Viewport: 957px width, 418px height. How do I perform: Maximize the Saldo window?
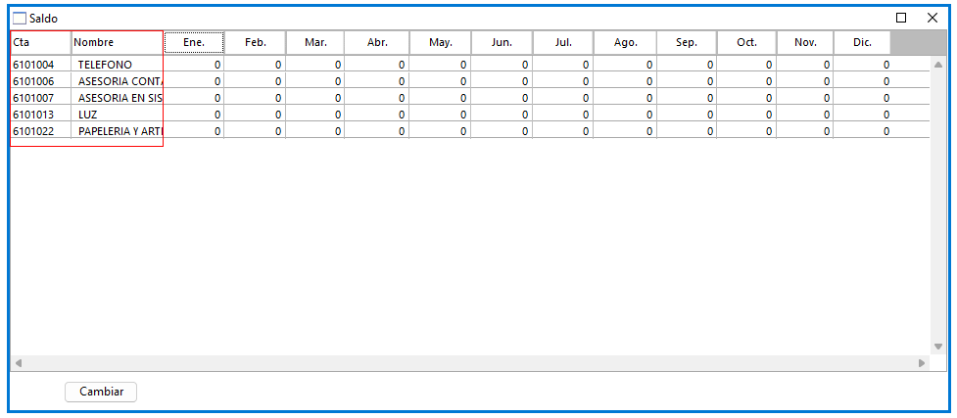tap(901, 18)
